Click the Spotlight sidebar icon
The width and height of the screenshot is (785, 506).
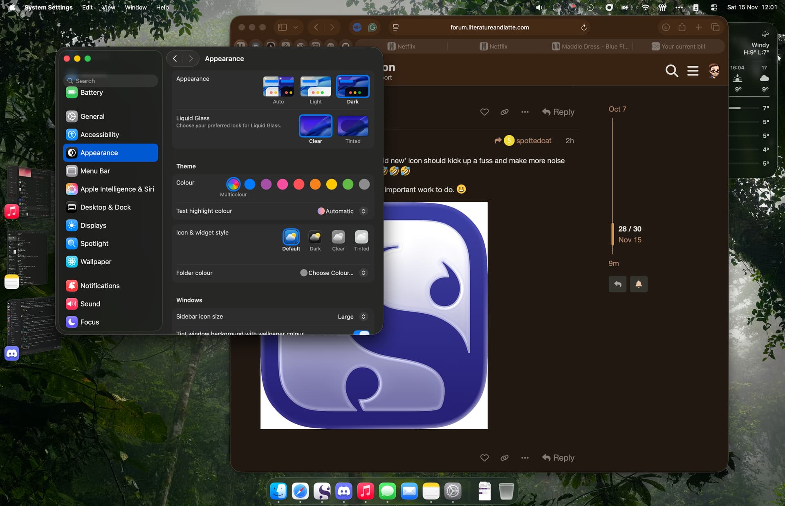[72, 243]
